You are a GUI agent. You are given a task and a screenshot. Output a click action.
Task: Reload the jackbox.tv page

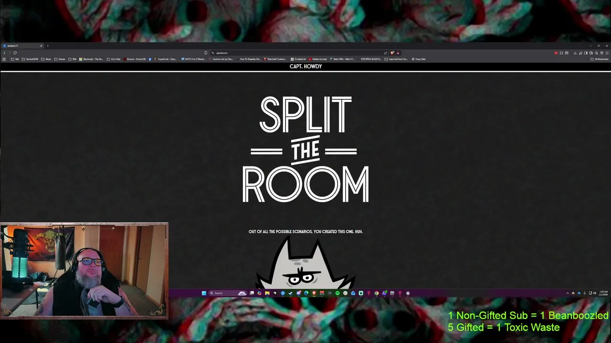point(15,53)
